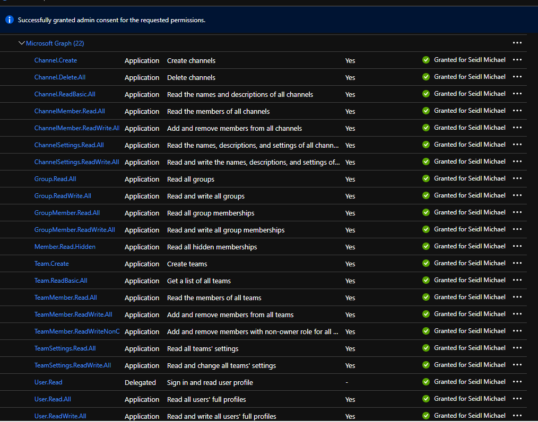Open more options for TeamSettings.ReadWrite.All row
The image size is (538, 422).
click(517, 365)
